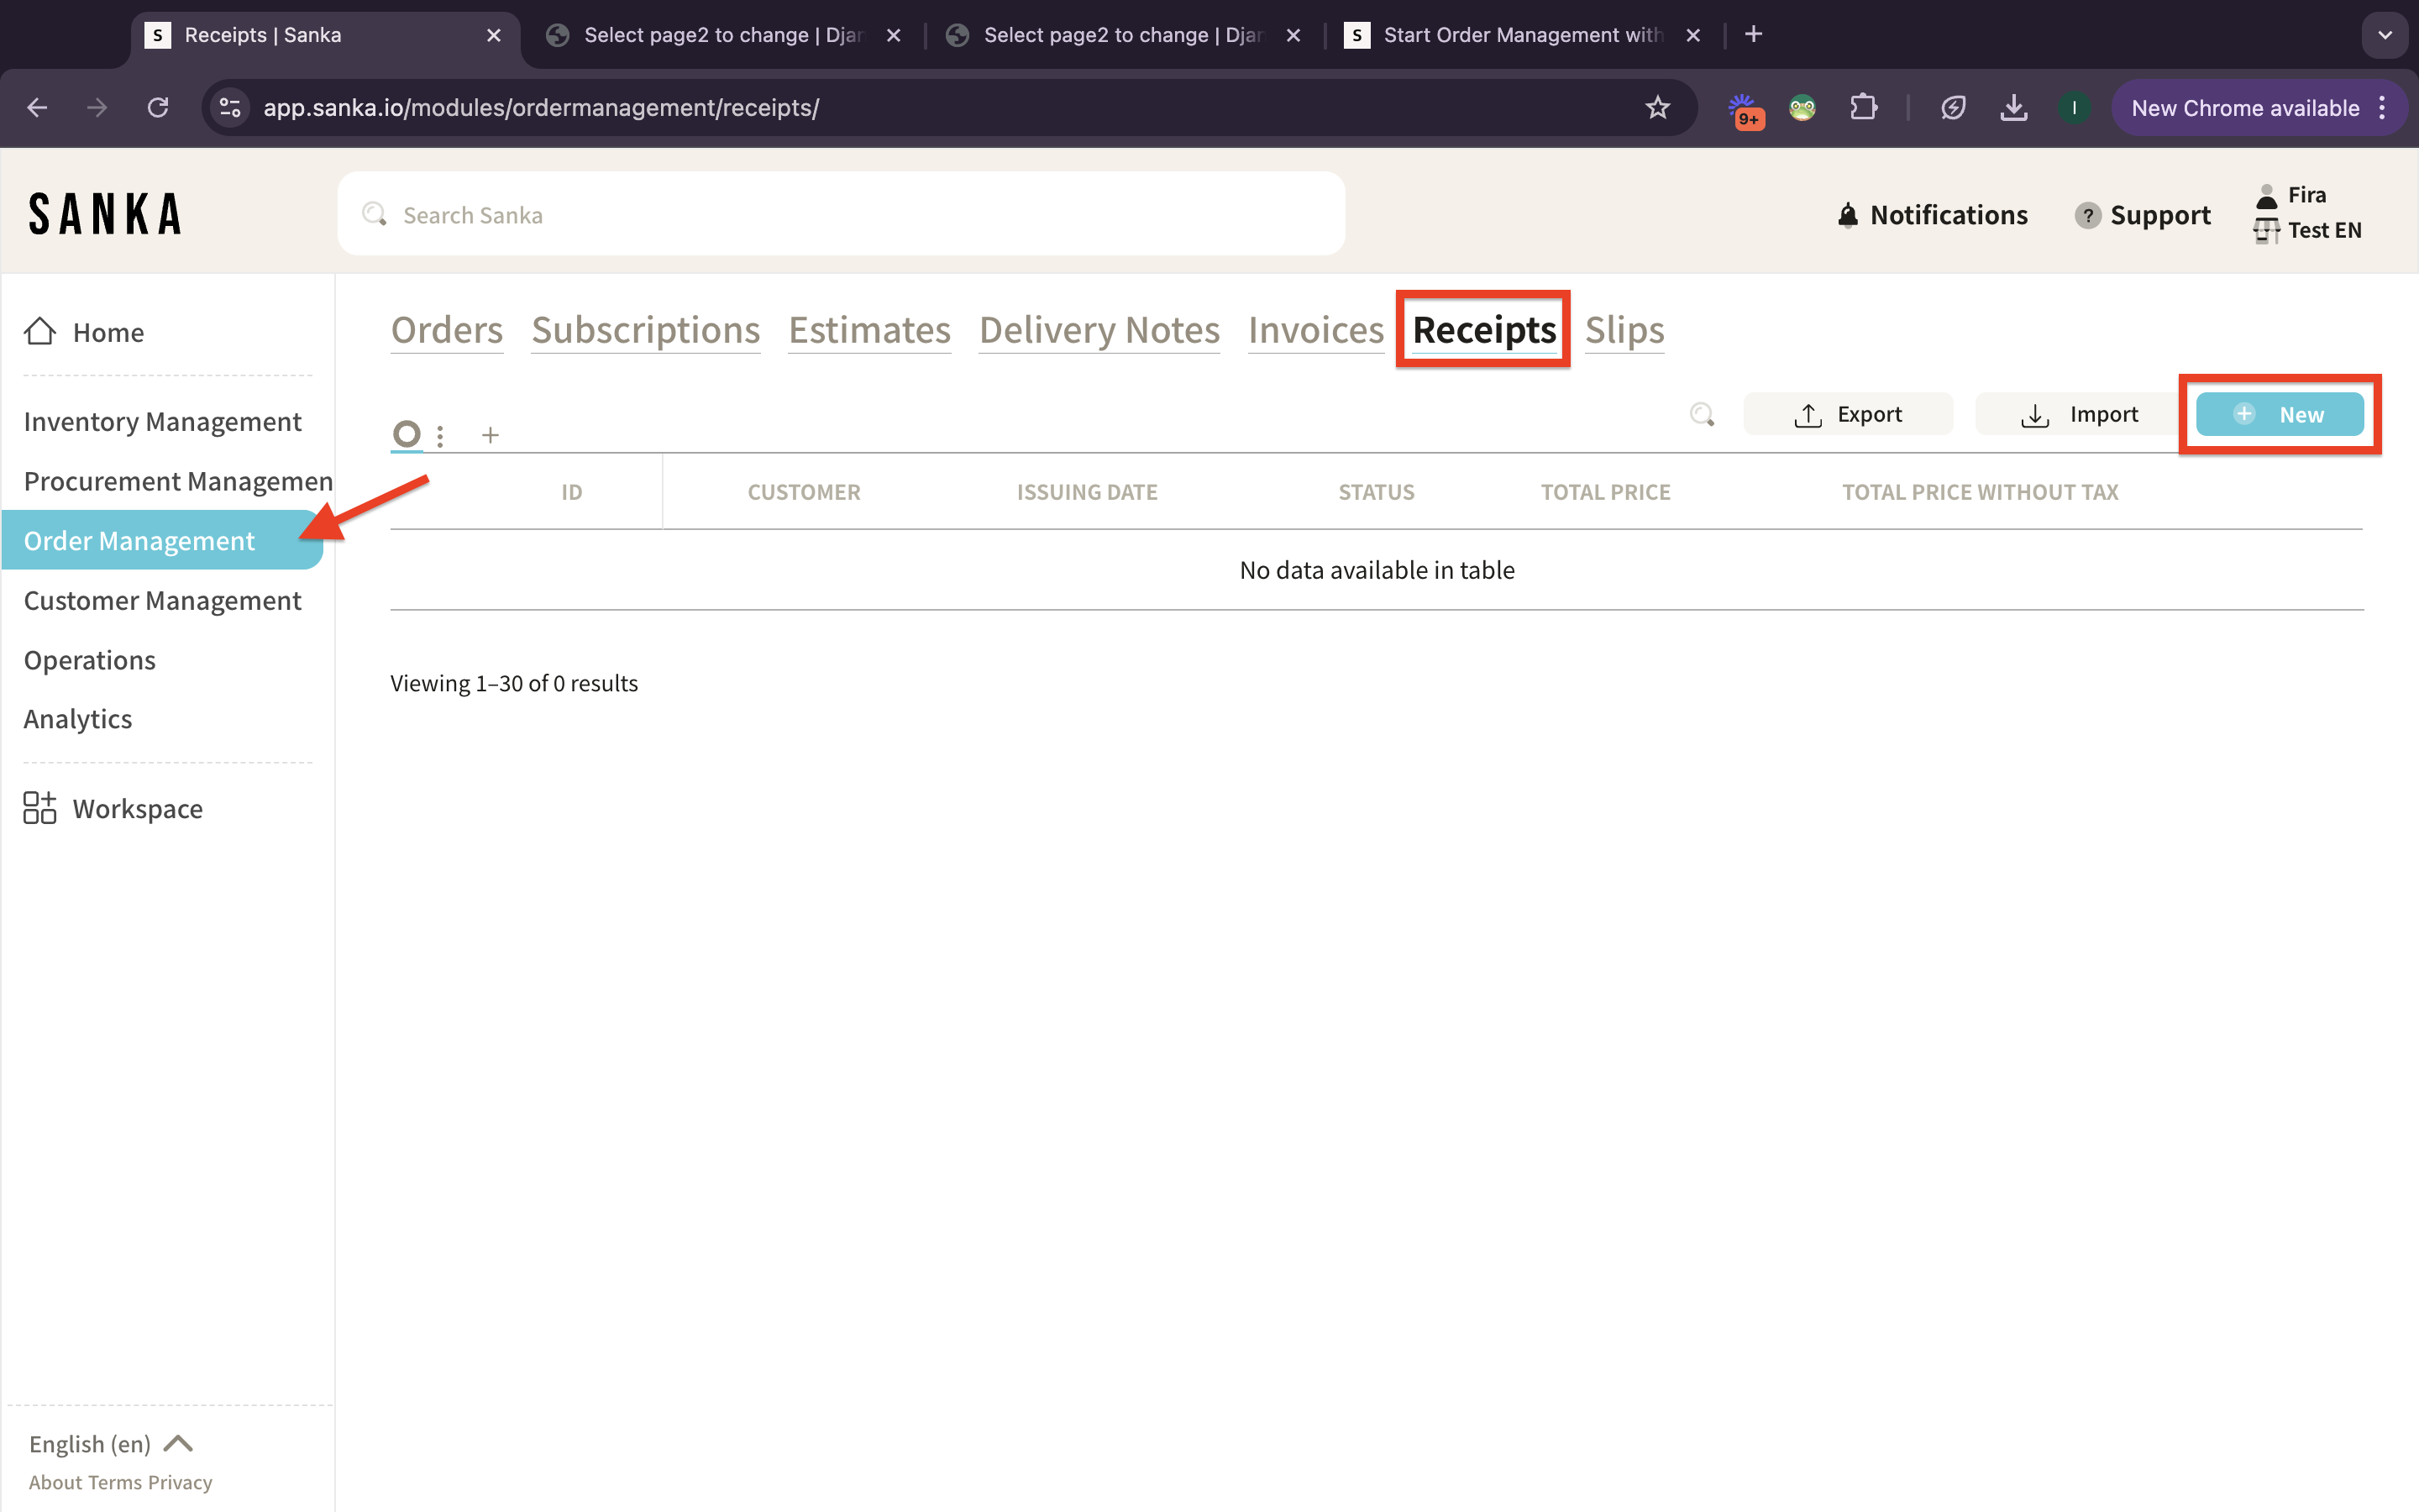Add a new view with plus icon

click(x=490, y=436)
